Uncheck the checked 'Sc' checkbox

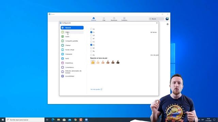(91, 45)
